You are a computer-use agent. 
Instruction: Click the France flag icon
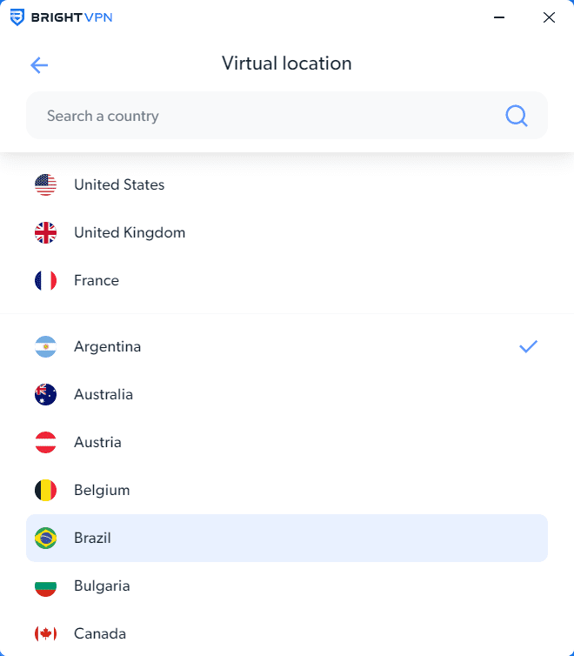click(45, 280)
